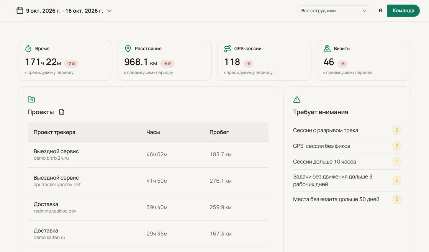This screenshot has width=429, height=252.
Task: Click the 276.1 км mileage cell
Action: coord(221,181)
